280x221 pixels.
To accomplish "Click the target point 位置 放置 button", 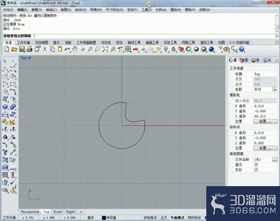I will coord(265,148).
